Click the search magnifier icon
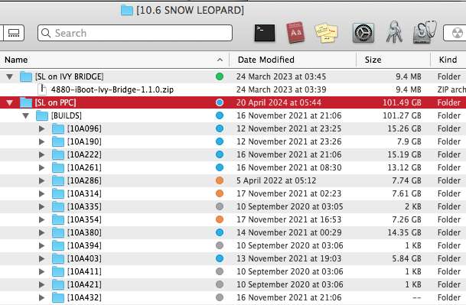The width and height of the screenshot is (466, 305). point(46,33)
